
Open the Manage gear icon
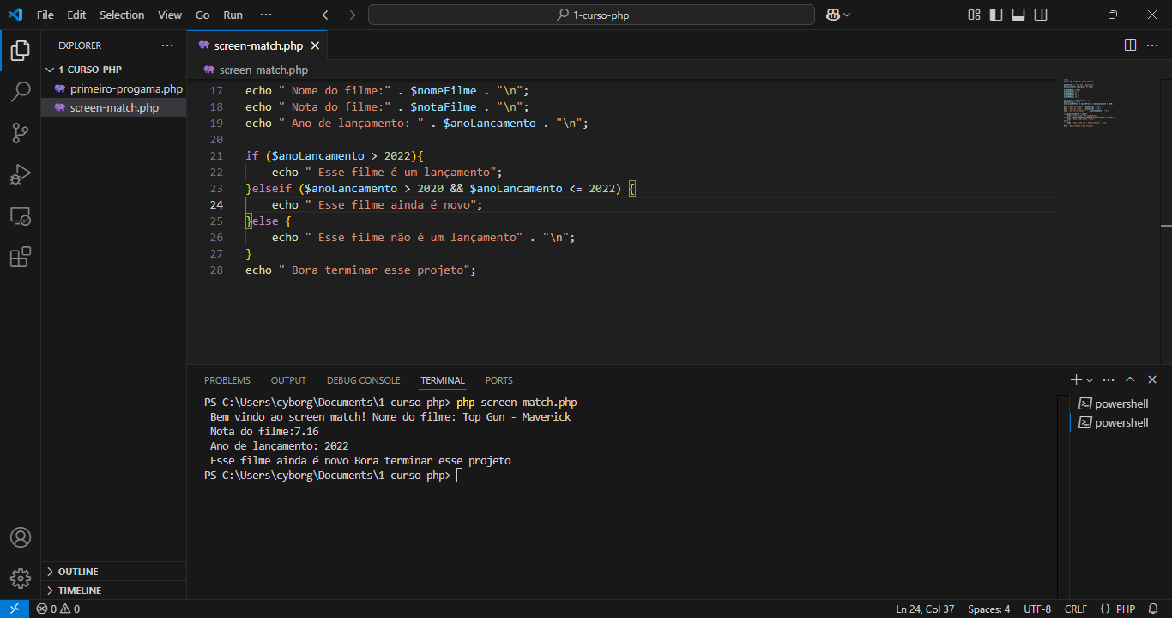pos(21,579)
